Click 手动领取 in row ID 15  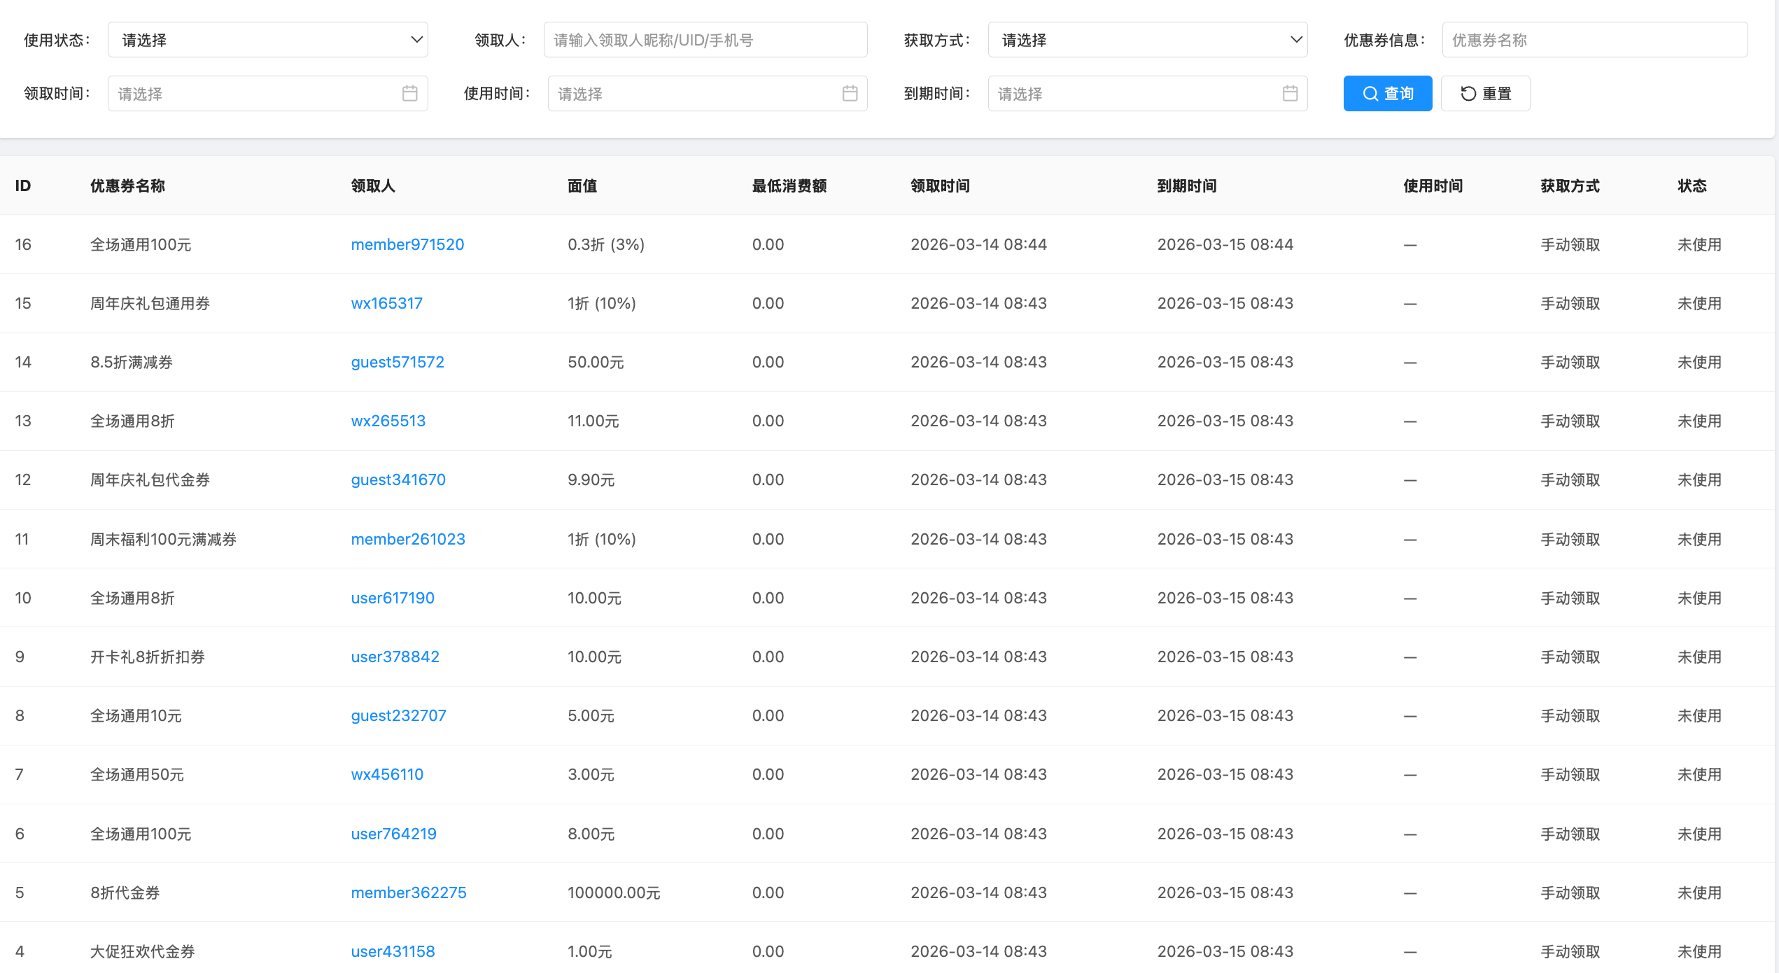(x=1570, y=303)
